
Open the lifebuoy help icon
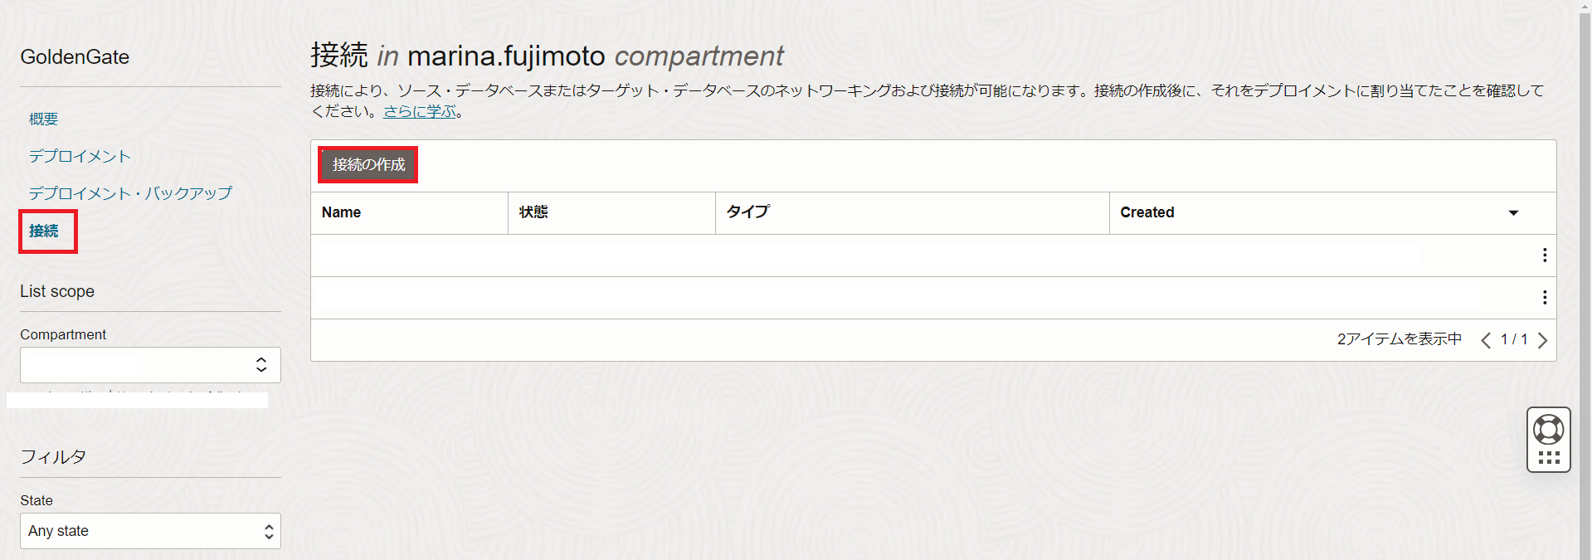(1548, 430)
